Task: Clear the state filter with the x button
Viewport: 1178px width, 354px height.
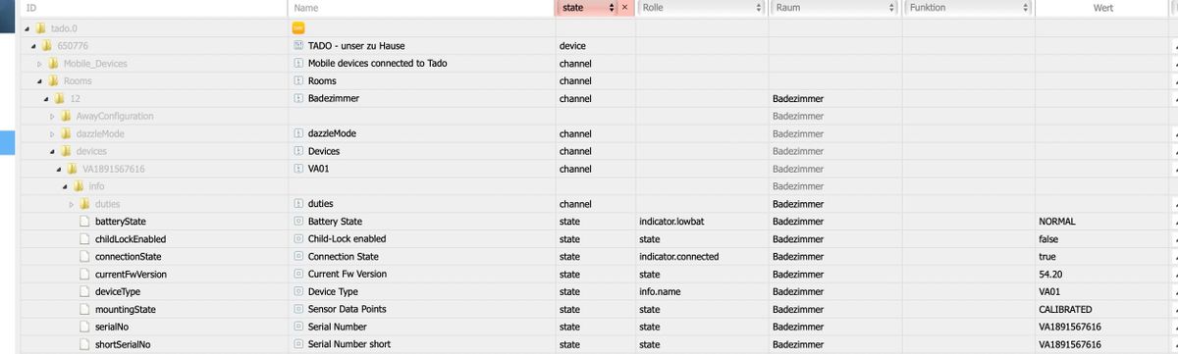Action: pyautogui.click(x=625, y=8)
